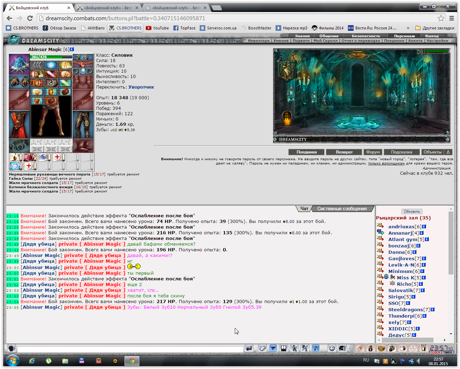Viewport: 460px width, 369px height.
Task: Click the только взломщикам link
Action: tap(386, 163)
